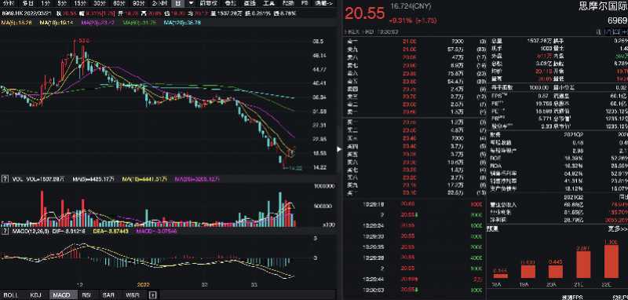Click the 更多>> link in the earnings section

(x=617, y=229)
